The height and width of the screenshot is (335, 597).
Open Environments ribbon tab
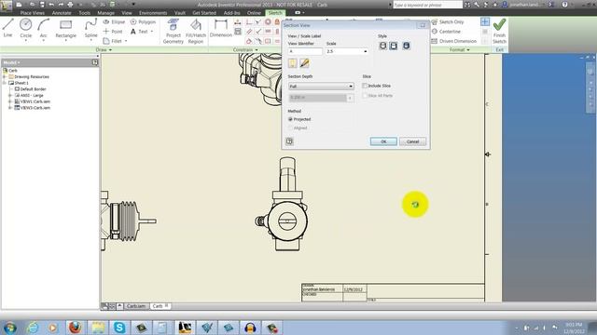[x=153, y=13]
